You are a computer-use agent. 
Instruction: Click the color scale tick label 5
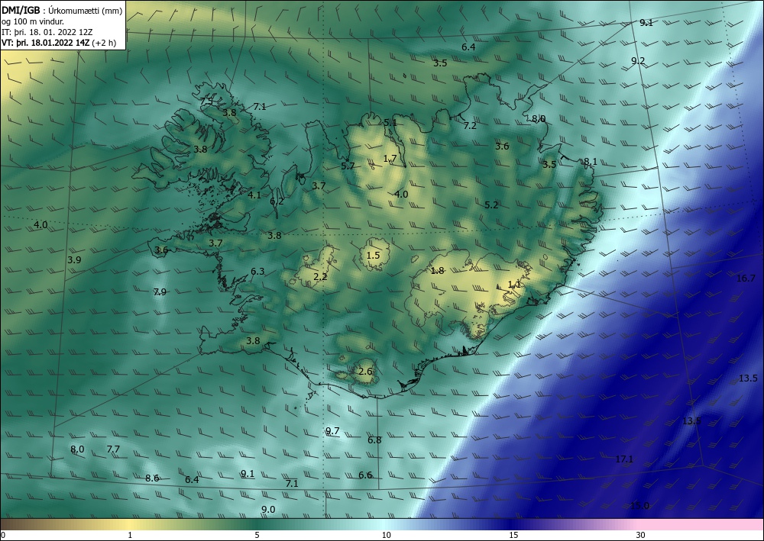pos(257,535)
